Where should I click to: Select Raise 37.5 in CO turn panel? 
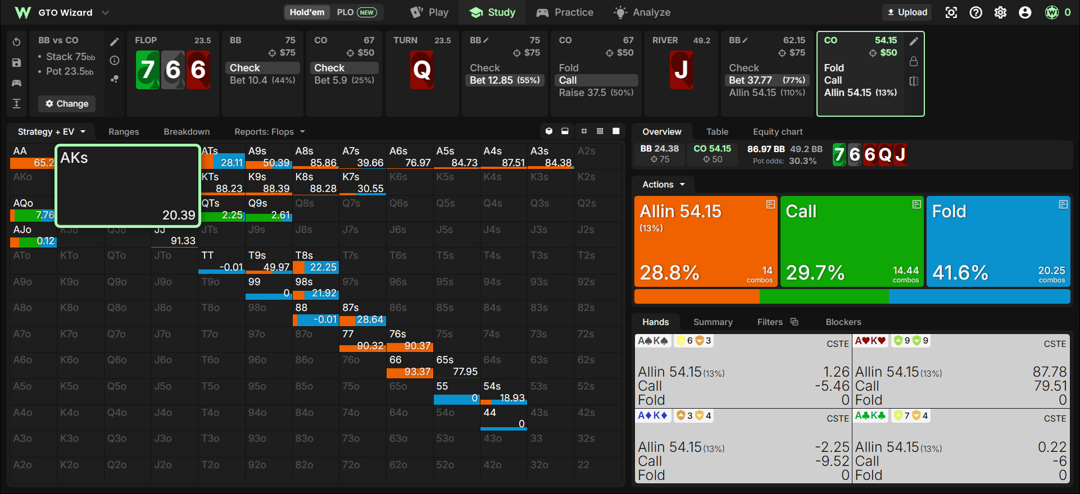596,93
